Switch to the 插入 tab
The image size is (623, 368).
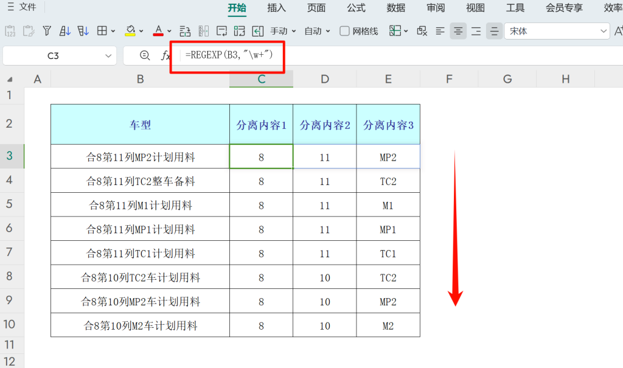pyautogui.click(x=277, y=7)
